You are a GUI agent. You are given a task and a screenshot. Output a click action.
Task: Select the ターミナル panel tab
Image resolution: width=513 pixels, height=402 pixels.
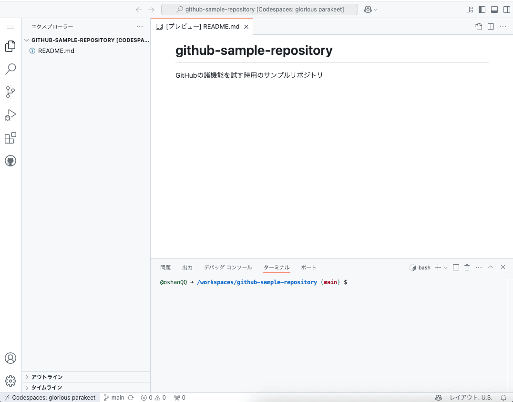click(277, 268)
